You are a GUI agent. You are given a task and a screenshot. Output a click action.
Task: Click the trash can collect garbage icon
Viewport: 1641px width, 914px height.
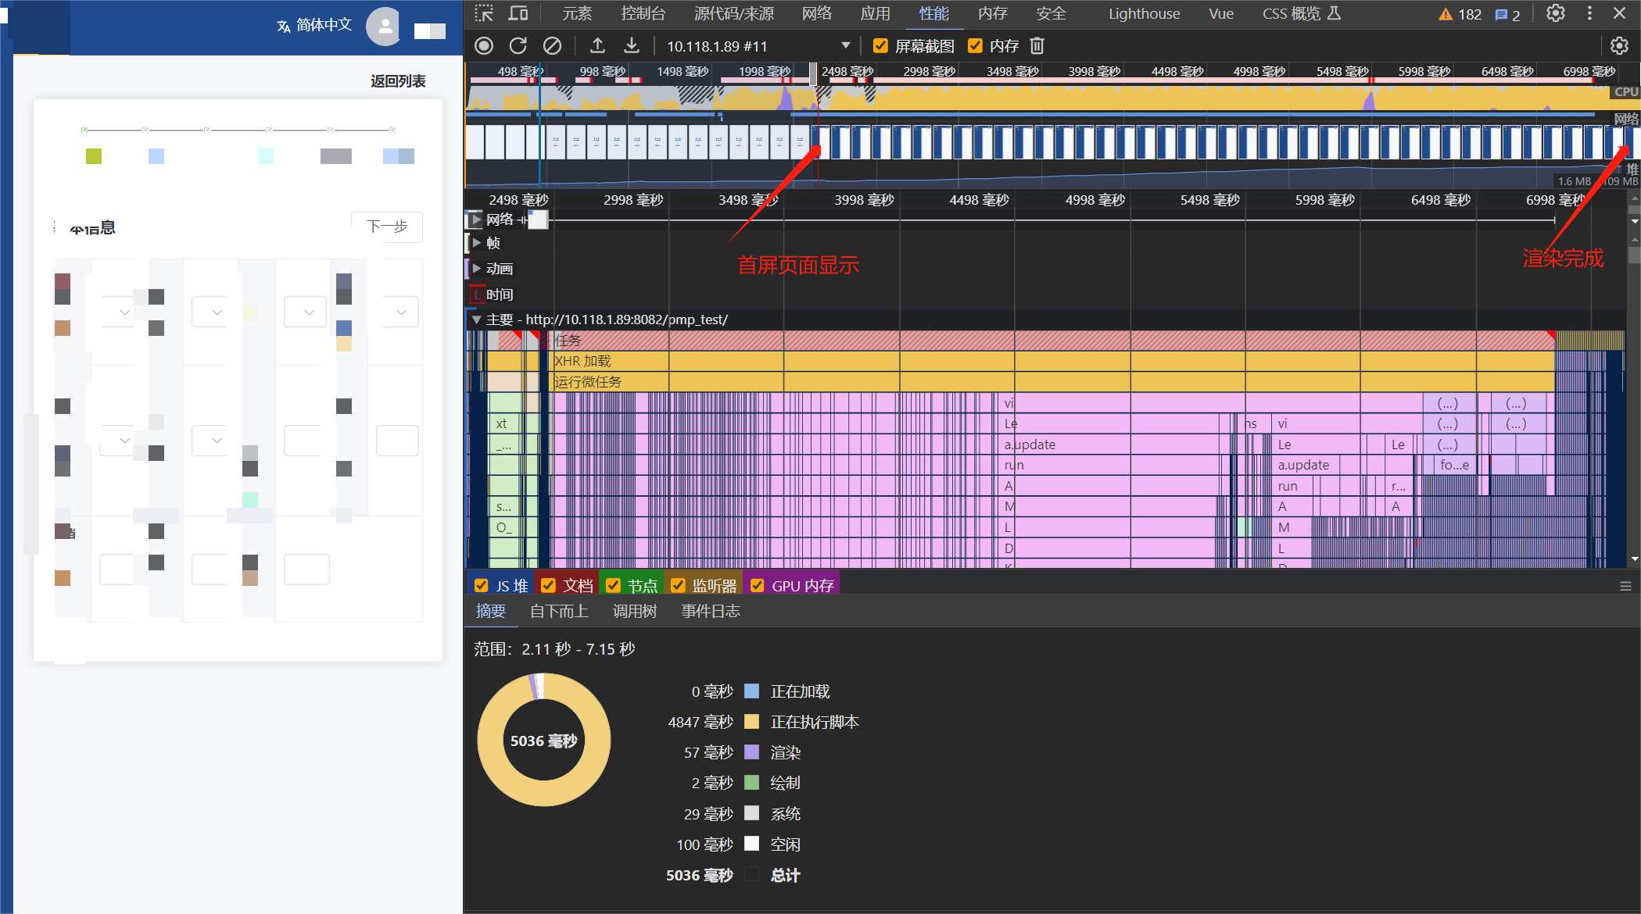(x=1037, y=46)
